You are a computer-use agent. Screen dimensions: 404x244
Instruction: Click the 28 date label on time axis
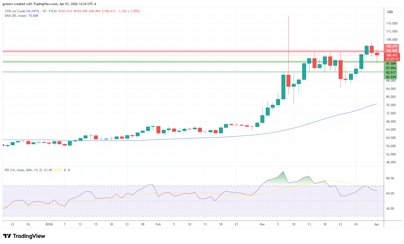pos(143,224)
